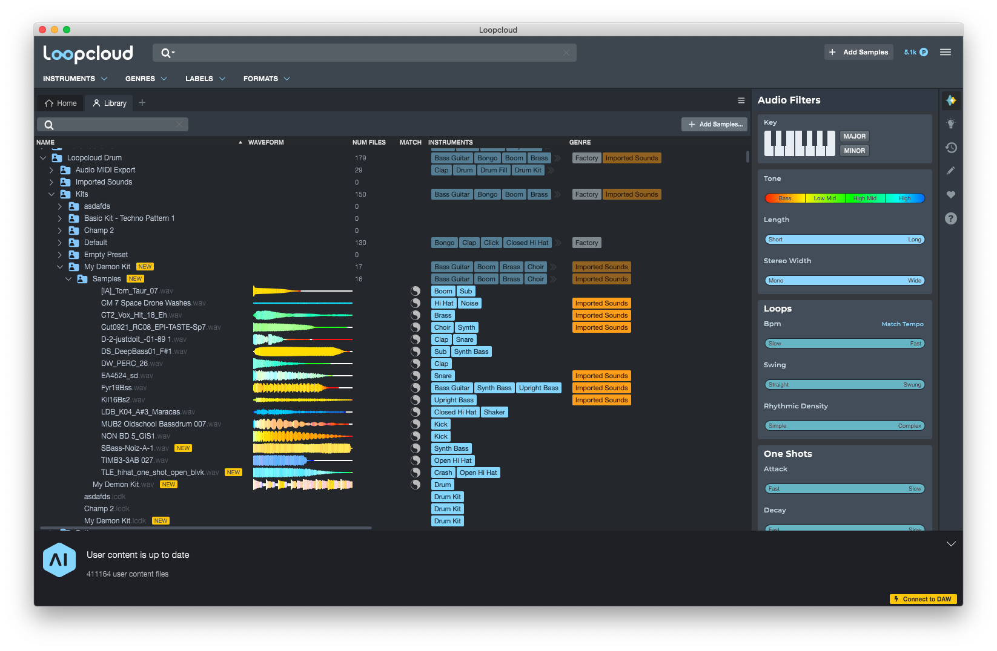Adjust the Length Short-Long slider
Image resolution: width=997 pixels, height=651 pixels.
(844, 240)
